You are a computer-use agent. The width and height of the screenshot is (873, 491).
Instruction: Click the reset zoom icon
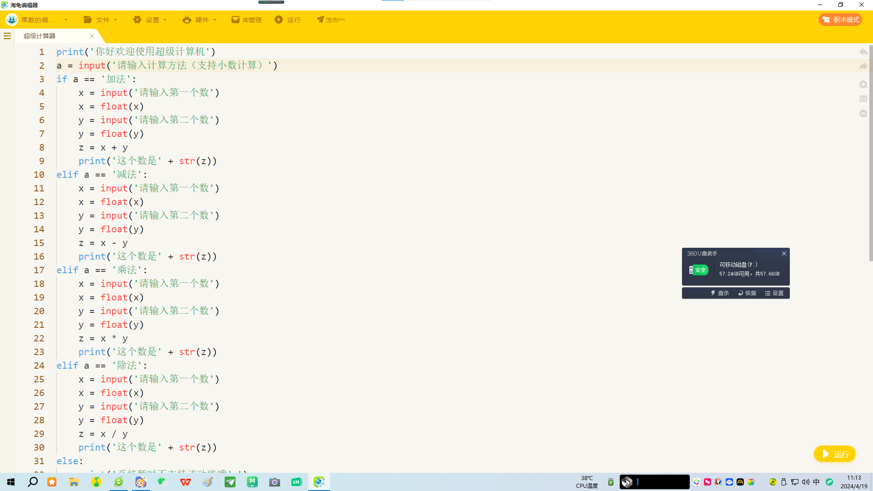tap(863, 99)
